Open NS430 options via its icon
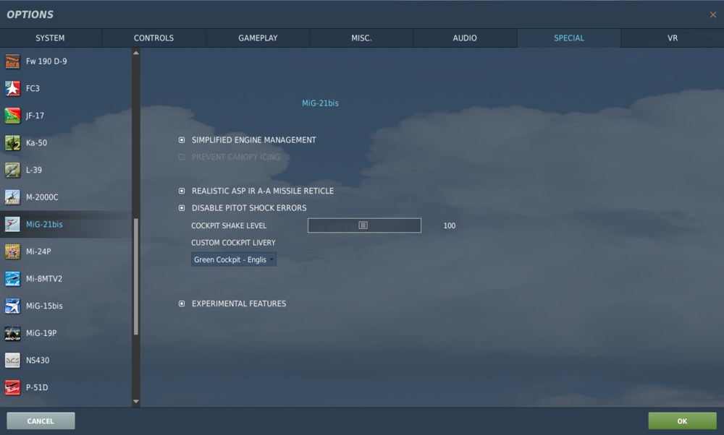724x435 pixels. [12, 360]
